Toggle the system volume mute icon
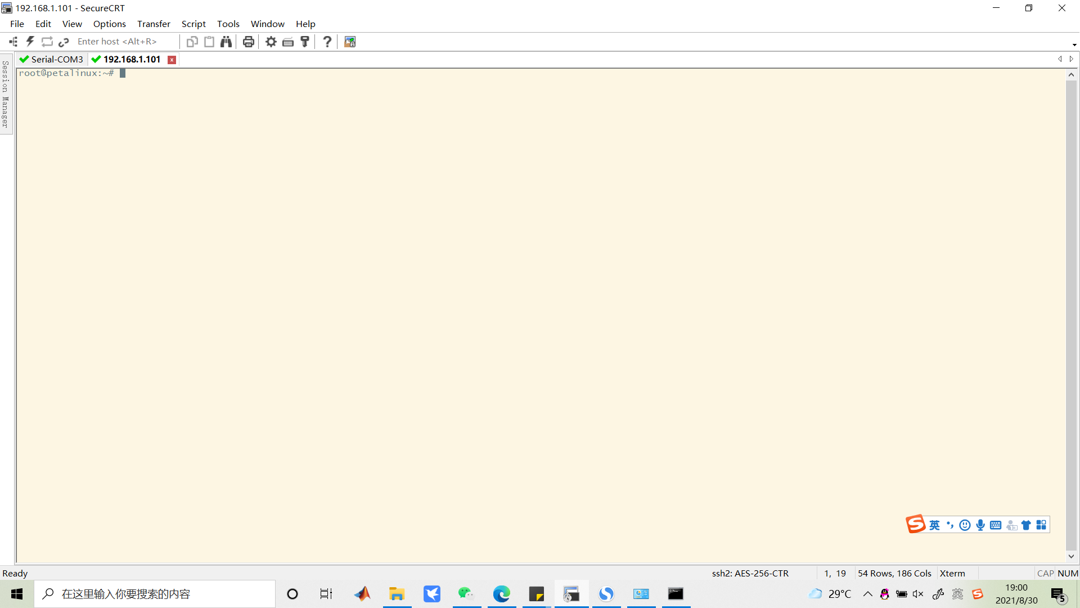 tap(918, 594)
